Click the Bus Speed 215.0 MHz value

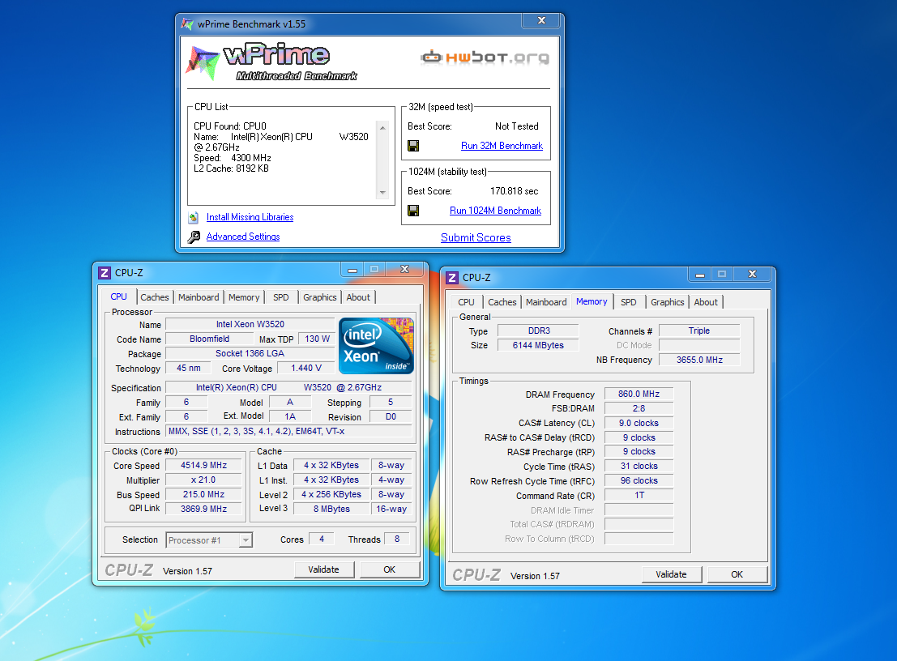click(x=203, y=494)
